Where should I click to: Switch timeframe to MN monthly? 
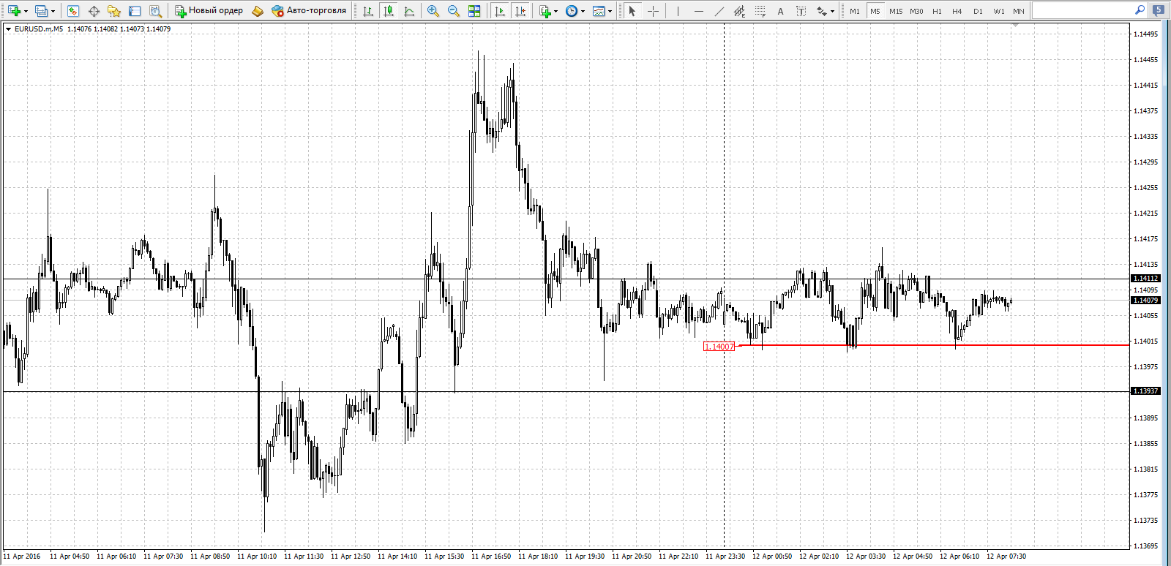coord(1019,11)
